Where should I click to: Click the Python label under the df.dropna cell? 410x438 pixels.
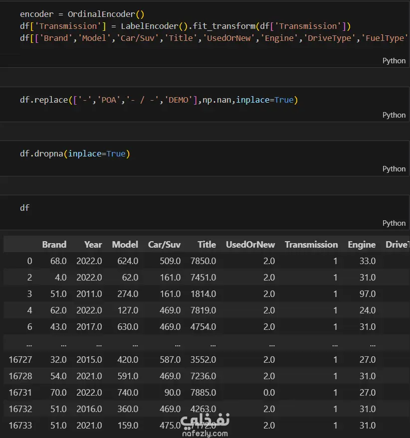[394, 169]
